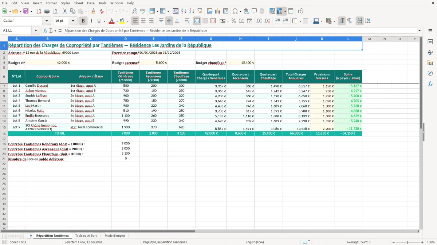Format cell as percent

[x=233, y=21]
